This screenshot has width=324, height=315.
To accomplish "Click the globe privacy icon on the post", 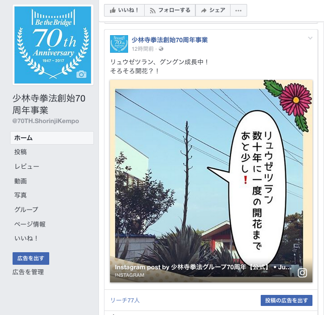I will (161, 49).
